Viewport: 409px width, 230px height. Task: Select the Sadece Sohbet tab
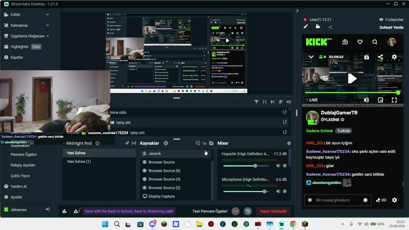(x=320, y=131)
